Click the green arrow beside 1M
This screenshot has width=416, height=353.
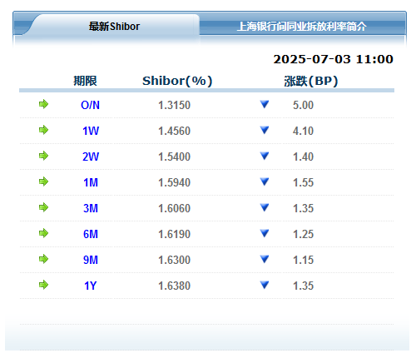point(43,181)
